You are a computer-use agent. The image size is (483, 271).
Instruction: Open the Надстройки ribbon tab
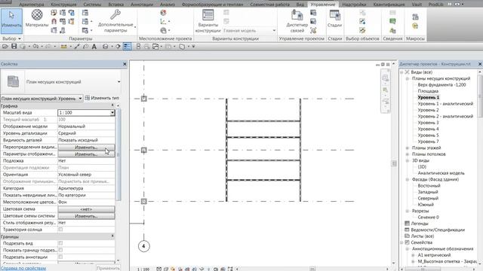[x=354, y=5]
